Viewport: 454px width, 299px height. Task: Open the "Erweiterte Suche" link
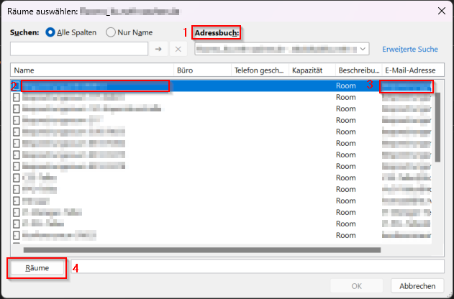[409, 49]
